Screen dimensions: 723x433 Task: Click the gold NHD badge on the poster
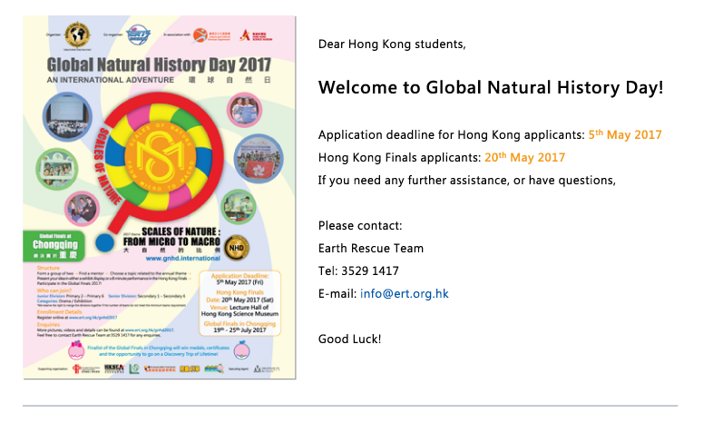(x=237, y=248)
